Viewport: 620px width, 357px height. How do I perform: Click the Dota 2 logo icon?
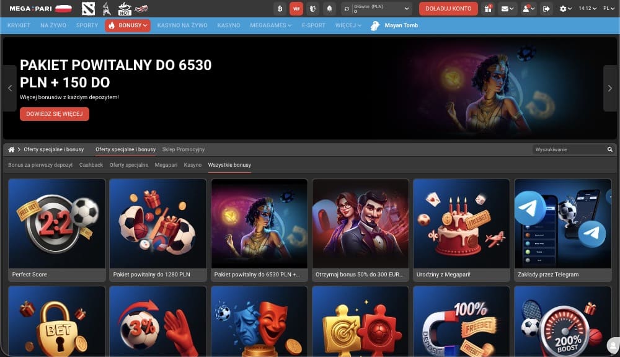click(x=88, y=9)
